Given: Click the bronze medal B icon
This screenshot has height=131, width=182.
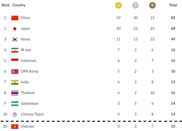Looking at the screenshot, I should point(152,5).
